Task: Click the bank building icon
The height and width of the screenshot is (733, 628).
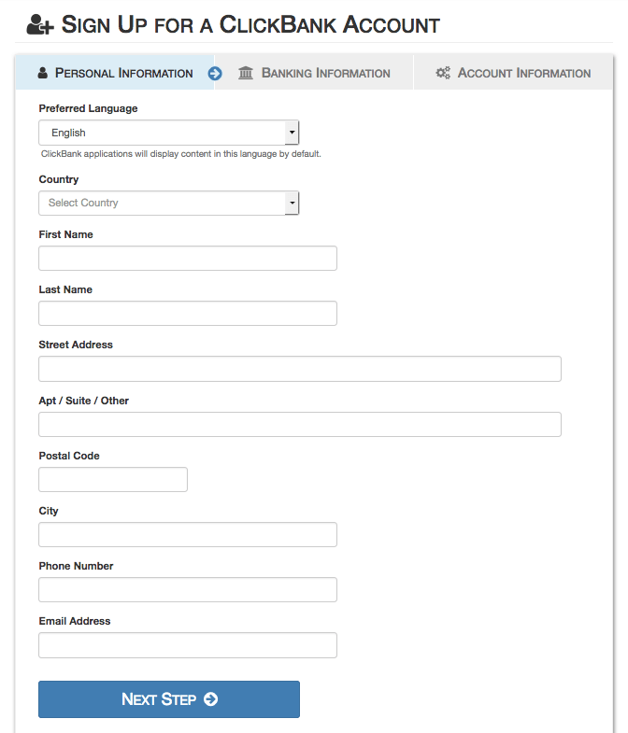Action: tap(246, 73)
